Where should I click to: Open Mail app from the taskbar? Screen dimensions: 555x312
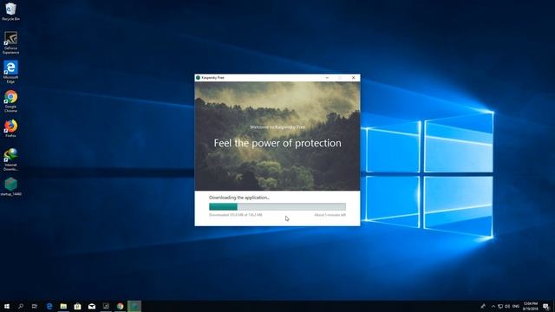point(92,306)
